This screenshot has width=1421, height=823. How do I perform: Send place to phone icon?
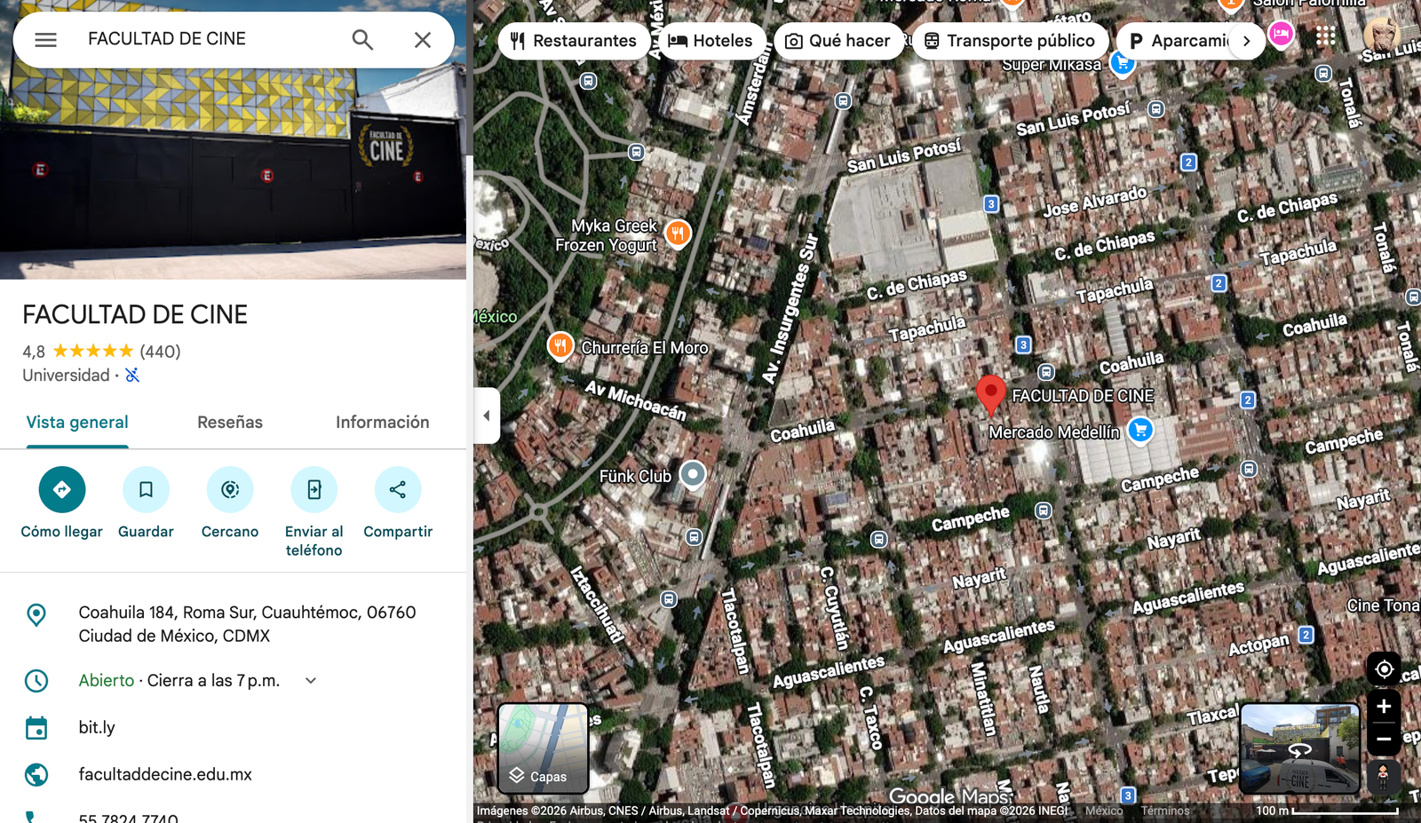(314, 489)
